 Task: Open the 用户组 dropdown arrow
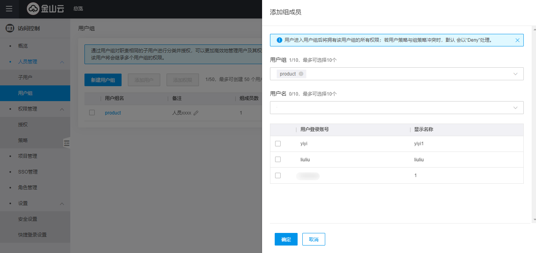click(x=515, y=74)
